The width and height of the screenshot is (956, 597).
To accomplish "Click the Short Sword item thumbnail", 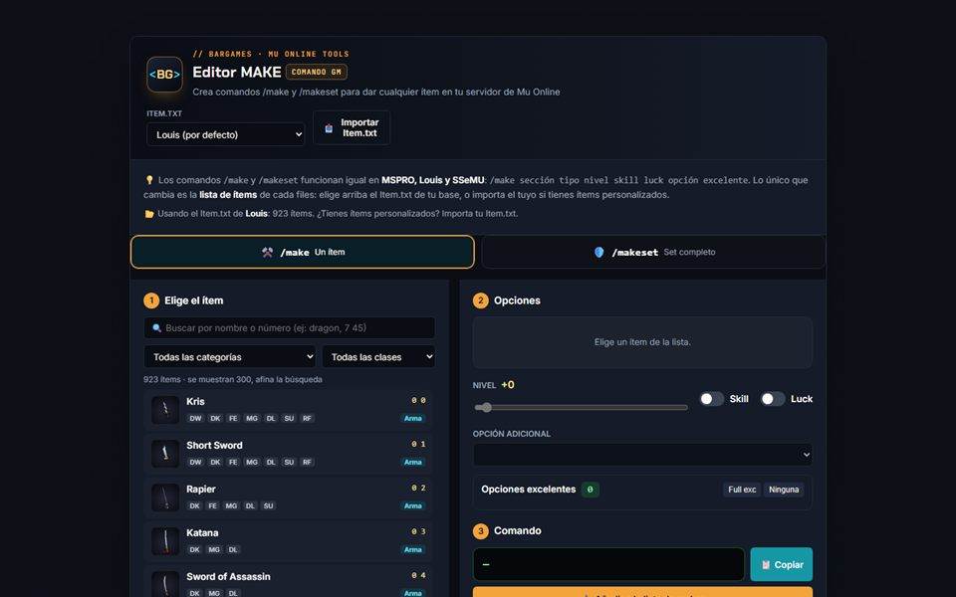I will coord(164,454).
